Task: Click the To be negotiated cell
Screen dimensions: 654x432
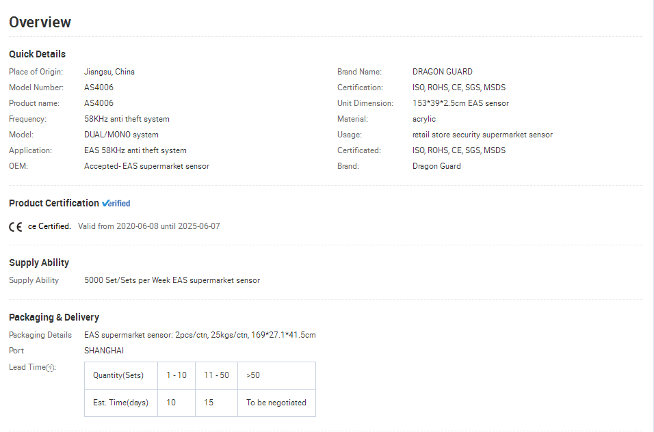Action: point(276,403)
